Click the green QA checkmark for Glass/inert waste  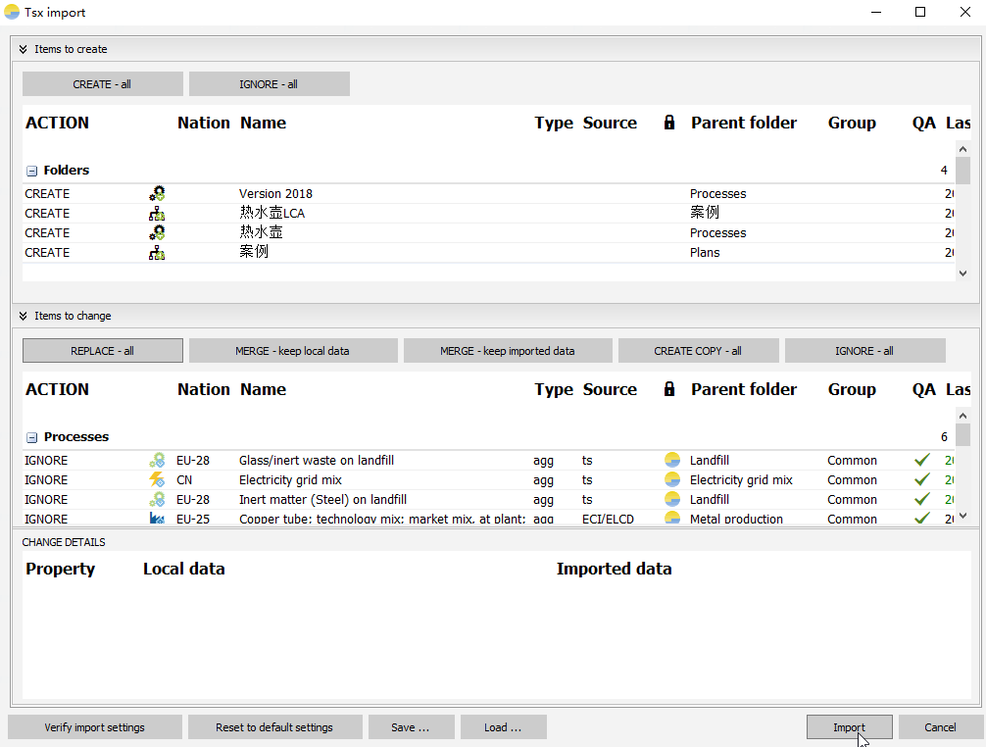point(921,461)
